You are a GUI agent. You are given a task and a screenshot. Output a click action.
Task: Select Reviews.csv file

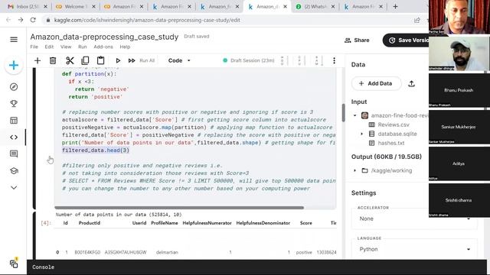pos(394,125)
